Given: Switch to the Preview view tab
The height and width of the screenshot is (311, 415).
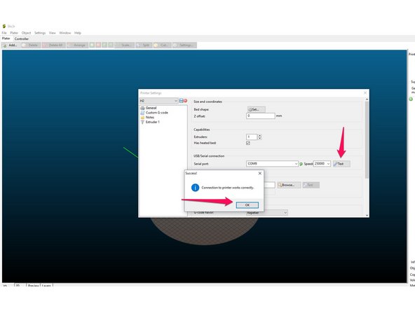Looking at the screenshot, I should tap(34, 286).
